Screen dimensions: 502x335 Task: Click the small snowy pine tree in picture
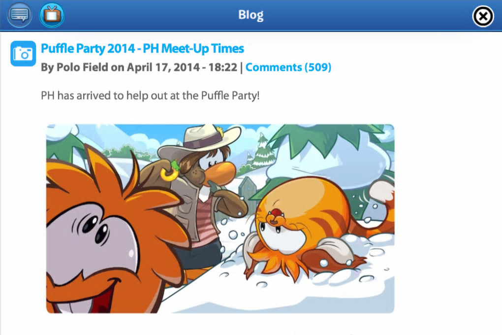coord(263,151)
